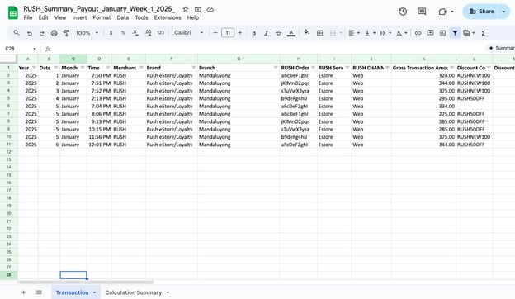Start a Meet call camera icon

pyautogui.click(x=442, y=12)
